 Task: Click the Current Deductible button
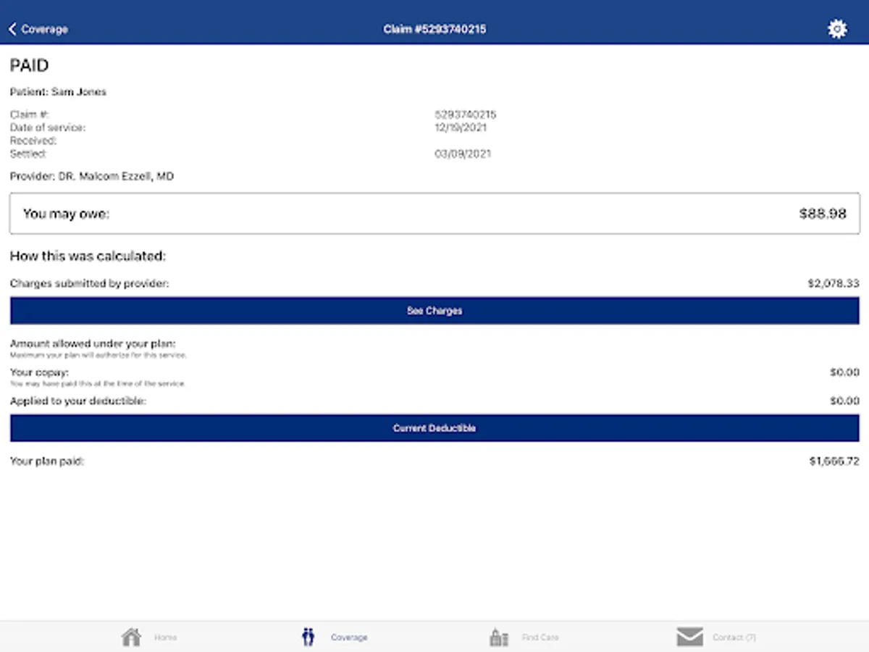434,428
